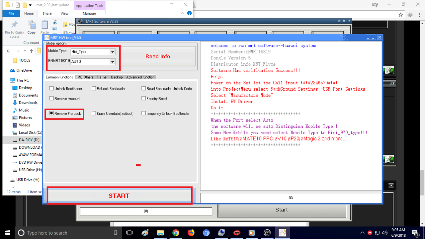The width and height of the screenshot is (425, 239).
Task: Open the IMEI&Others tab
Action: click(85, 77)
